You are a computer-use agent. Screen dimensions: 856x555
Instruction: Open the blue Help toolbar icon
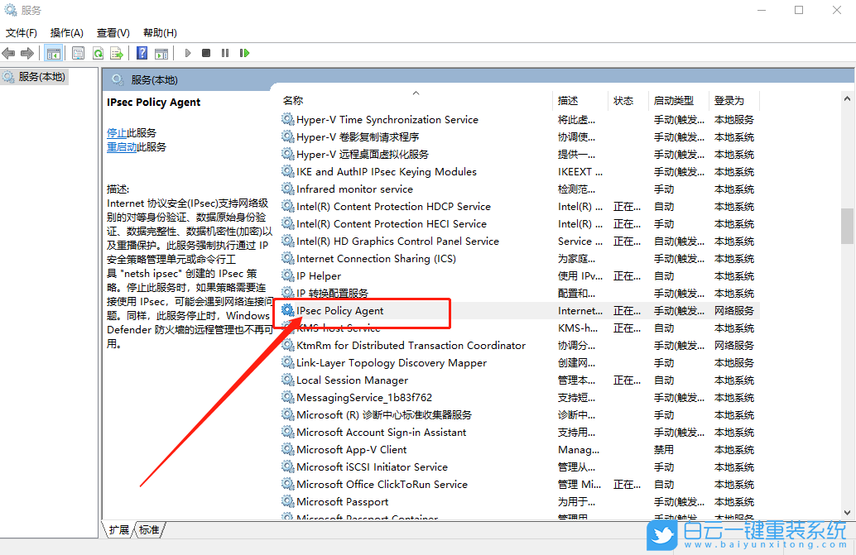[142, 53]
